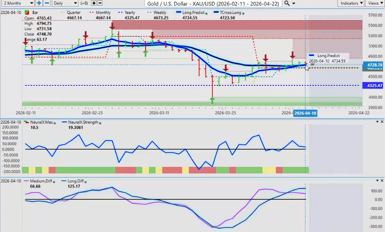Click the magnifier search icon

[x=287, y=3]
